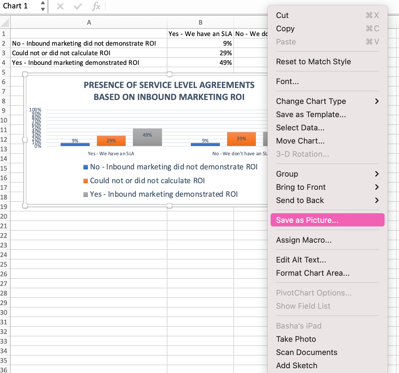
Task: Click Save as Template... menu item
Action: [x=328, y=114]
